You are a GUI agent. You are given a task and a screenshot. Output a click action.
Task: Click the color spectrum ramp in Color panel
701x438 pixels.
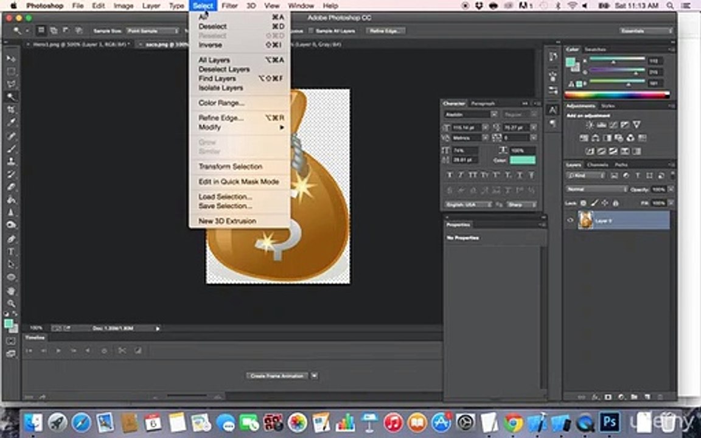616,95
